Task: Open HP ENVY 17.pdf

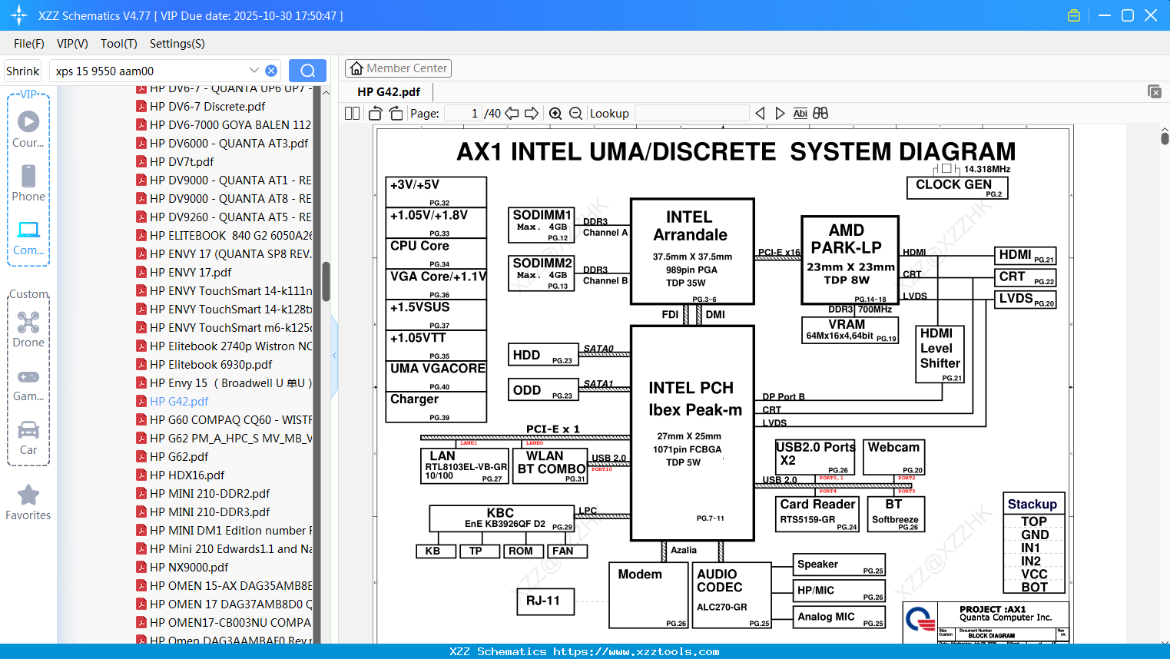Action: tap(184, 273)
